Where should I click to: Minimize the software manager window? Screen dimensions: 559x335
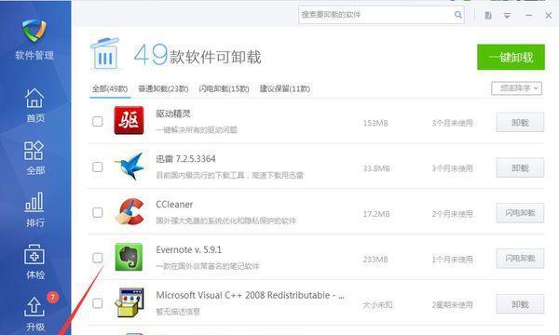coord(528,16)
